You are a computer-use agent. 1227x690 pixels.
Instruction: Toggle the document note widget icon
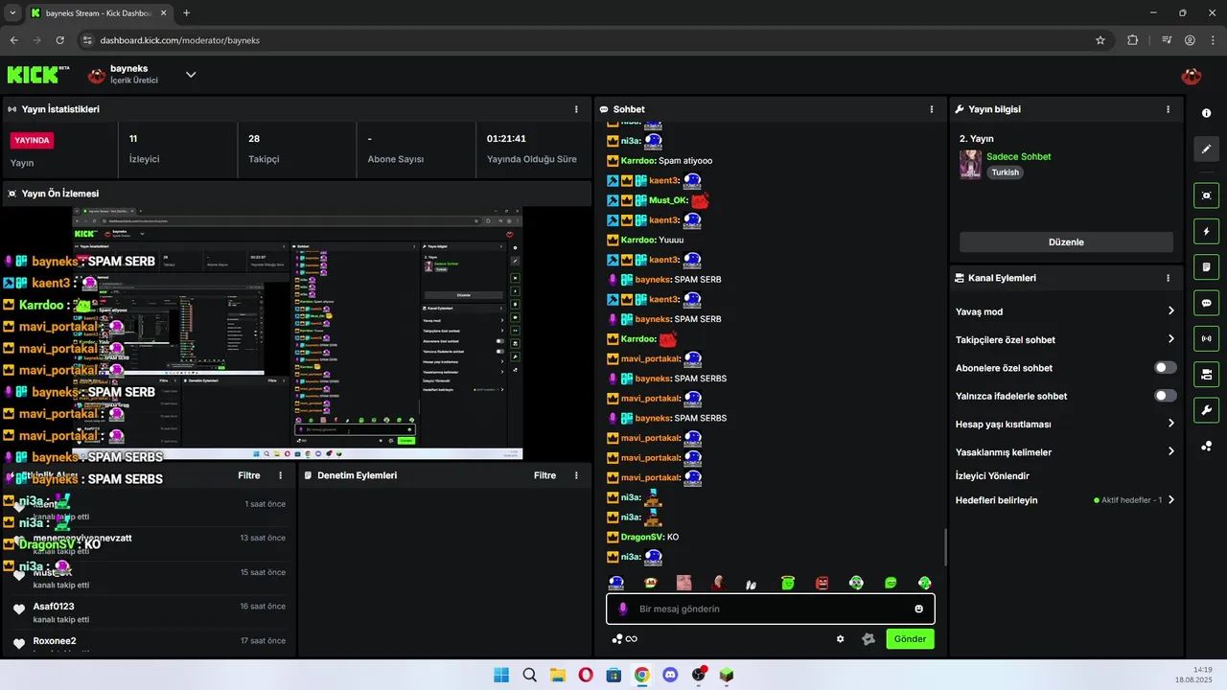click(1206, 266)
